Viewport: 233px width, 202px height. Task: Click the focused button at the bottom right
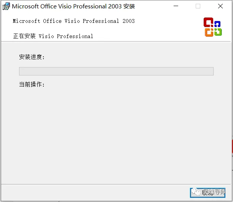207,193
